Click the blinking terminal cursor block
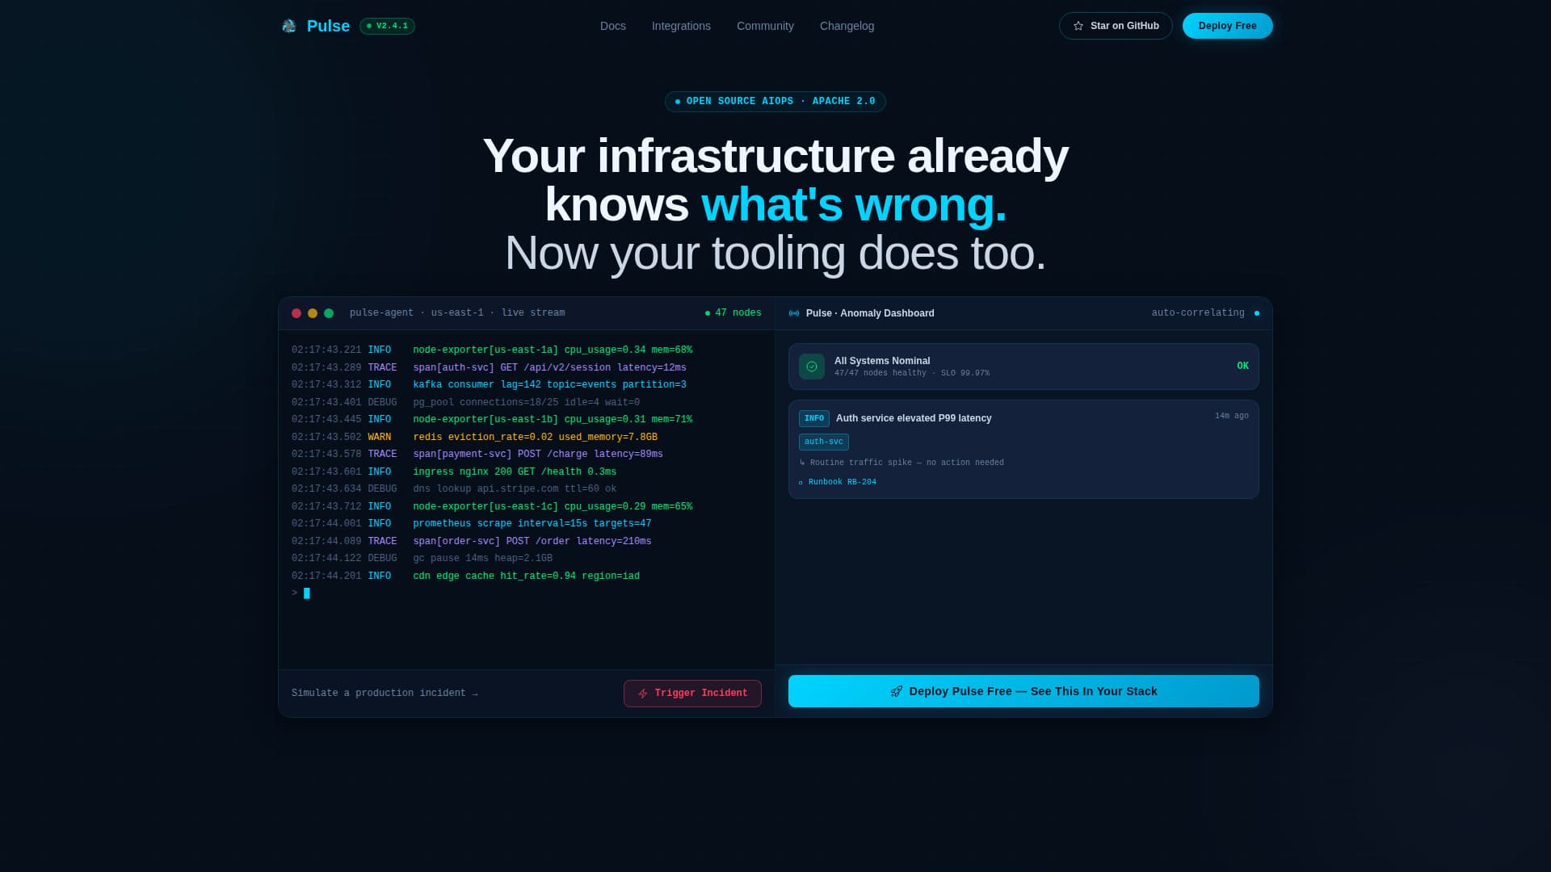The width and height of the screenshot is (1551, 872). [307, 593]
